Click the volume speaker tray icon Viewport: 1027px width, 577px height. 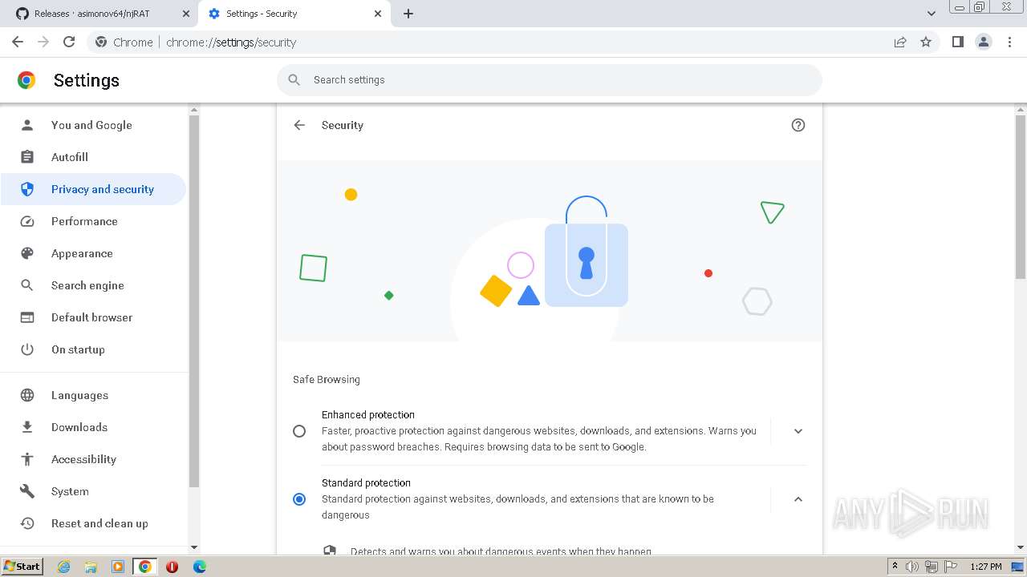click(912, 567)
